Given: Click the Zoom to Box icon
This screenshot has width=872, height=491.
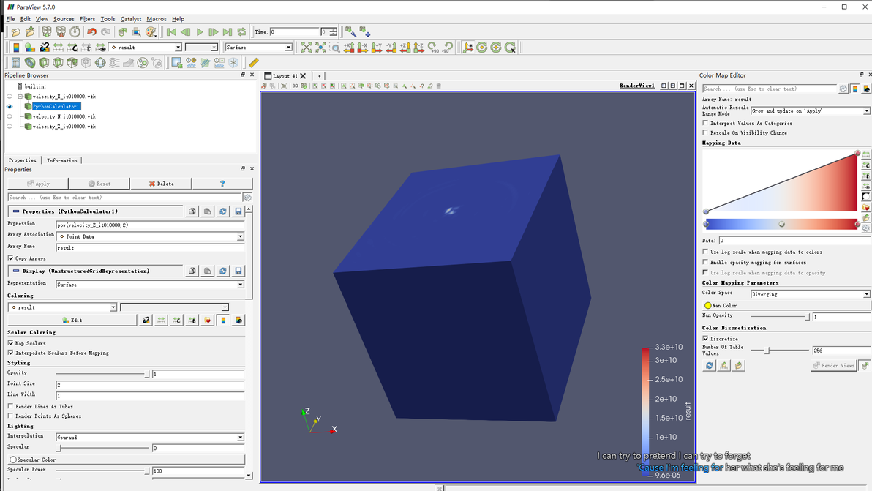Looking at the screenshot, I should click(x=335, y=48).
